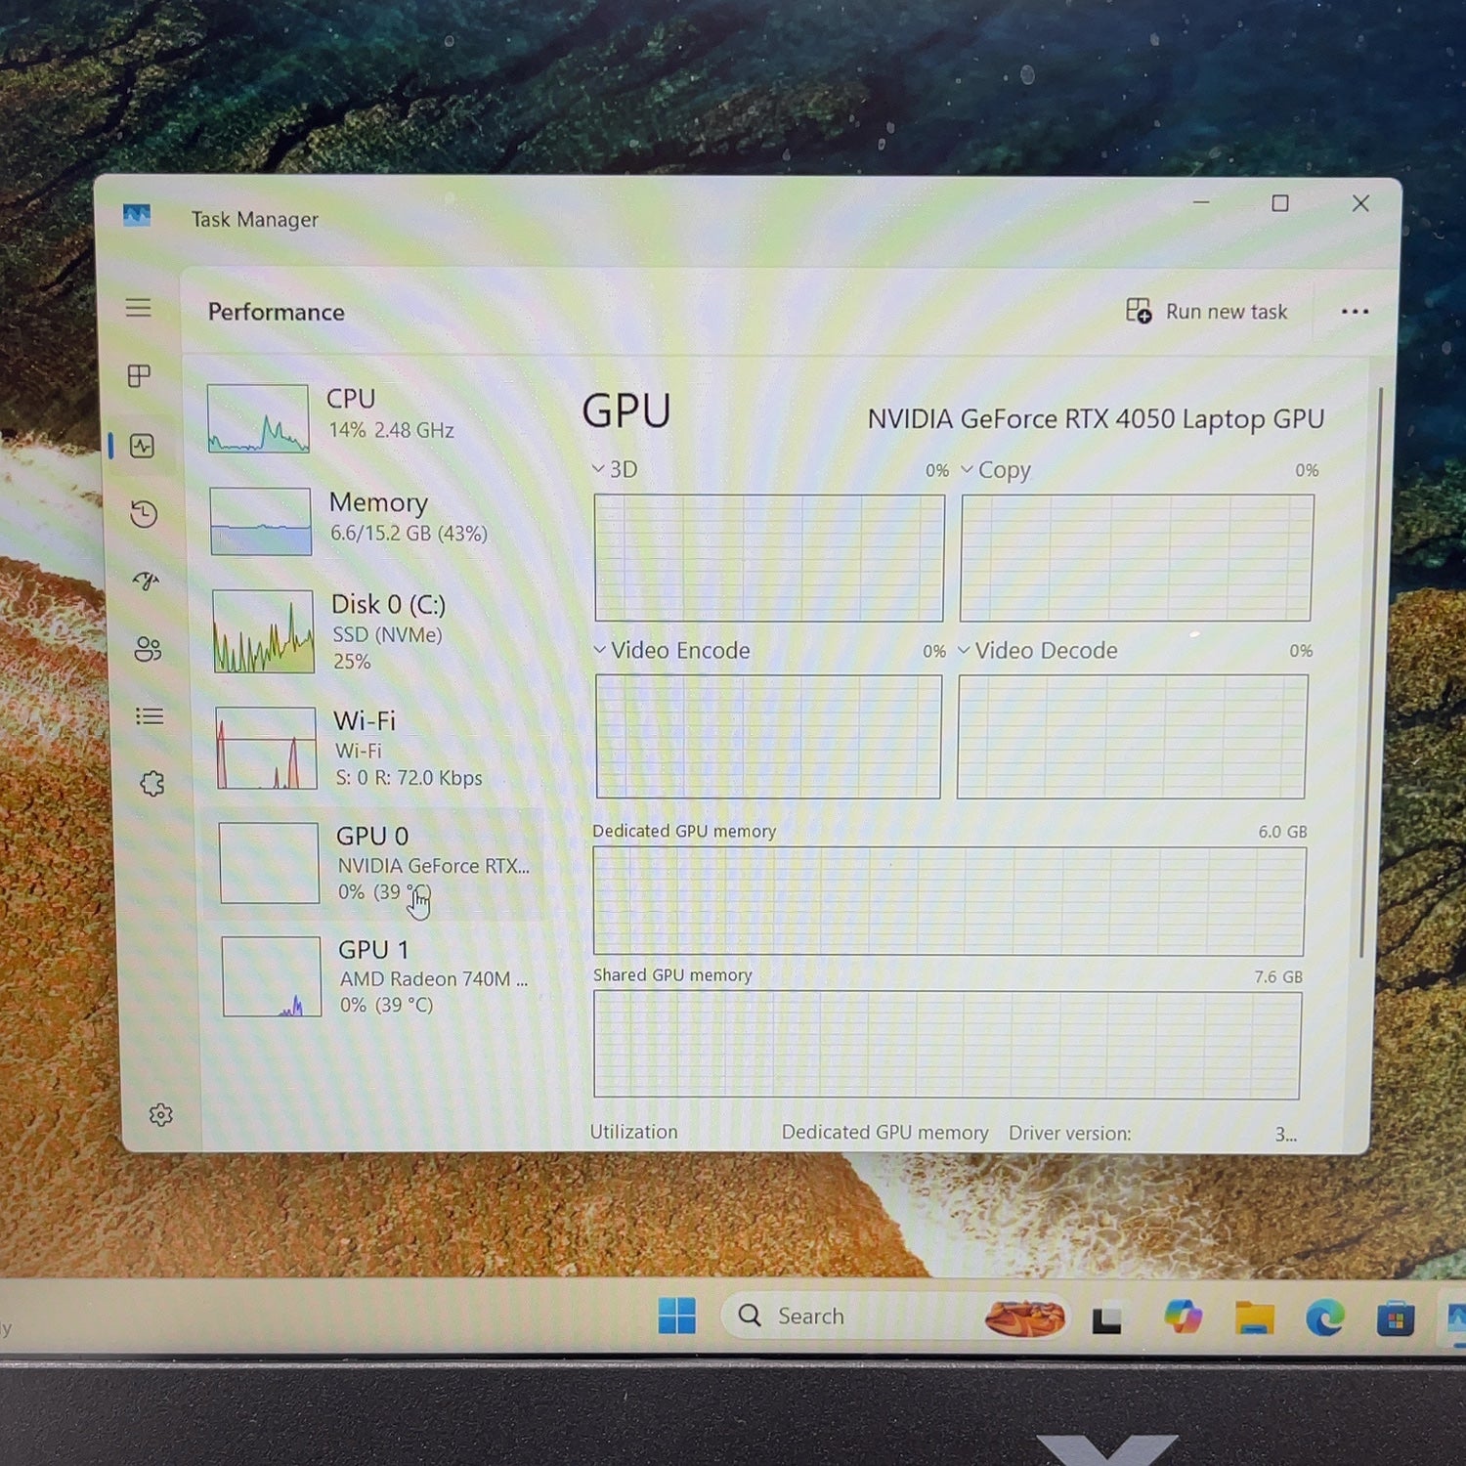The width and height of the screenshot is (1466, 1466).
Task: Click the Run new task button label
Action: coord(1227,312)
